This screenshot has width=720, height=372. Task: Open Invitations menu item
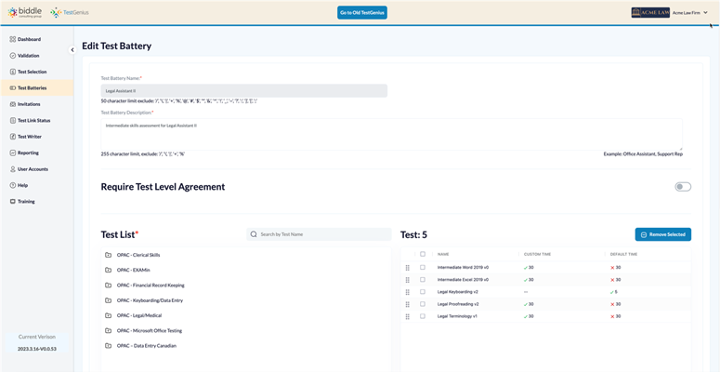pos(37,104)
